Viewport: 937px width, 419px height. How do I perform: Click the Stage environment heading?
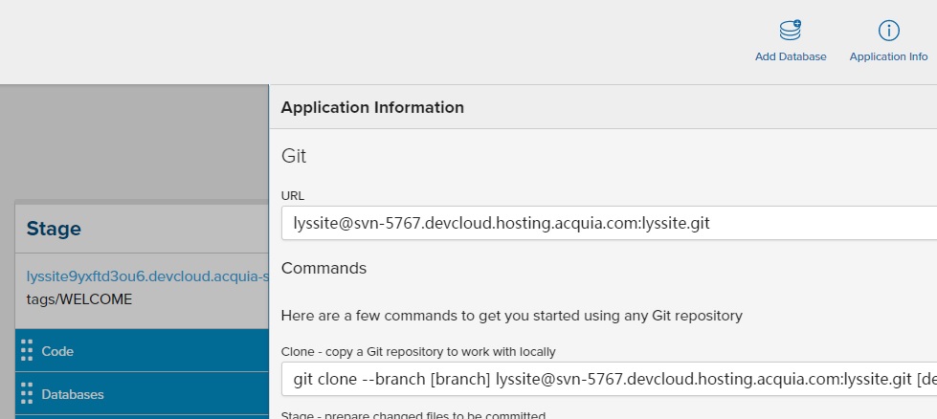point(54,229)
